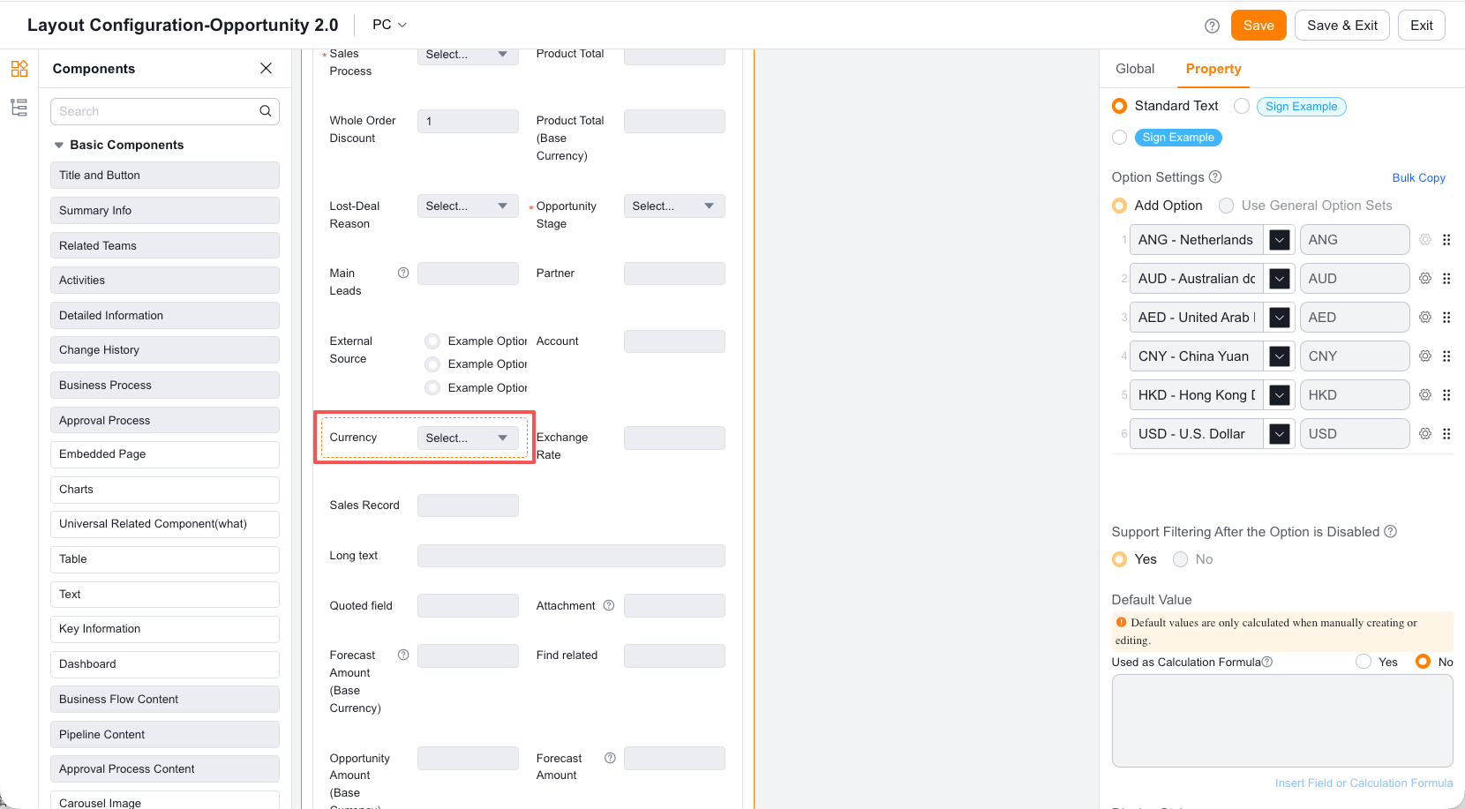Open the Sales Process Select dropdown
Image resolution: width=1465 pixels, height=809 pixels.
click(x=468, y=55)
